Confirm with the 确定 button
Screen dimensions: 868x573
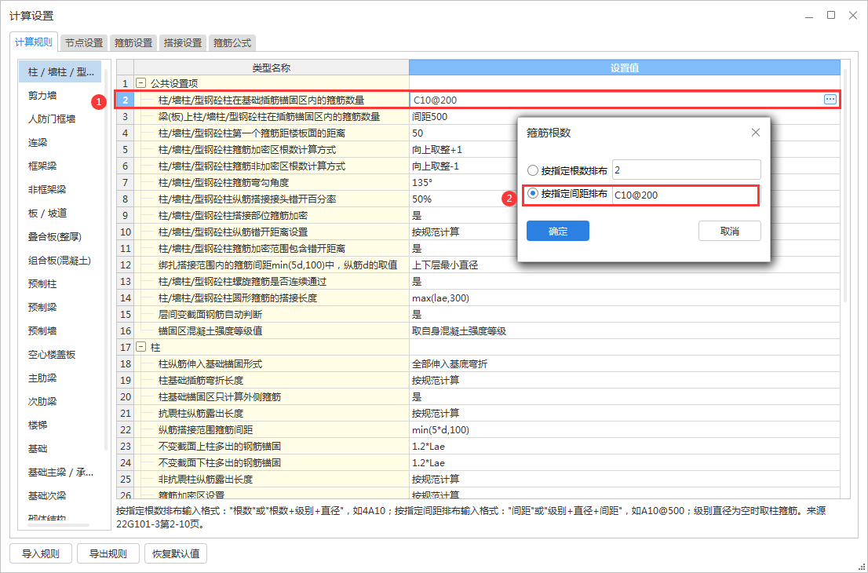point(557,231)
